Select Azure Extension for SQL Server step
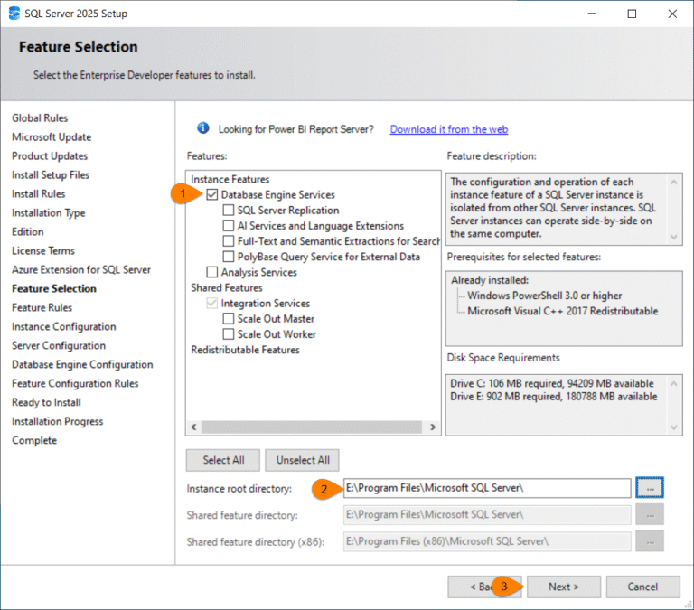 (81, 269)
